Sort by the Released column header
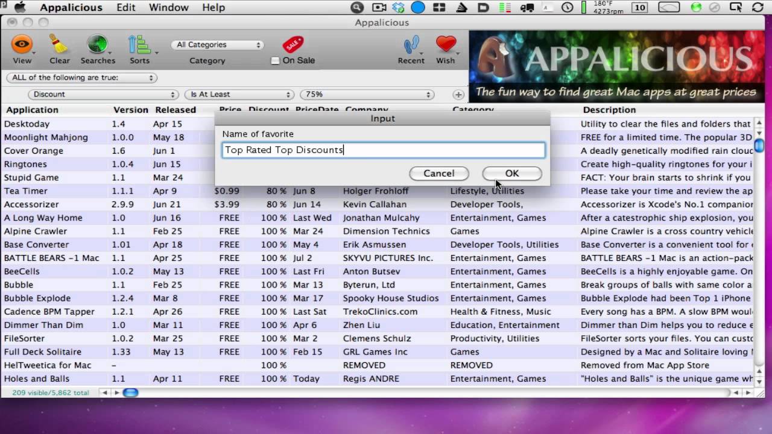Viewport: 772px width, 434px height. pos(176,110)
